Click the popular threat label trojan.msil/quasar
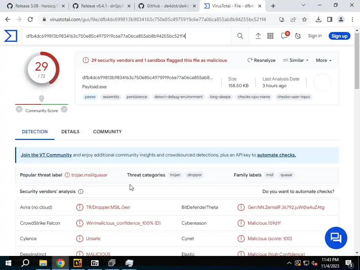 click(89, 175)
